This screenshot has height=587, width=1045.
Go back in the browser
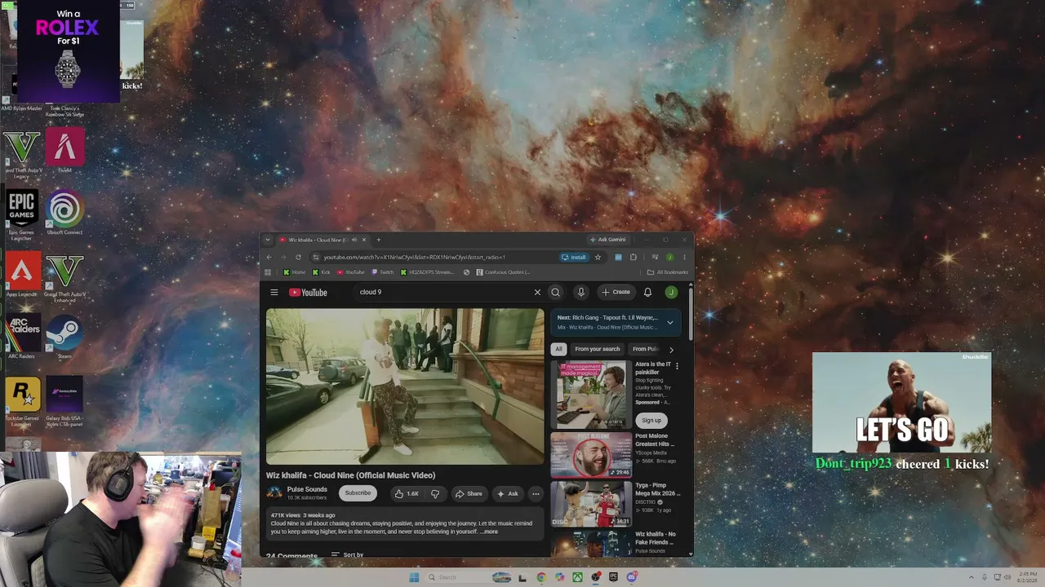click(269, 258)
